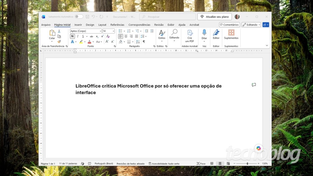
Task: Show paragraph marks with the pilcrow icon
Action: [x=144, y=42]
